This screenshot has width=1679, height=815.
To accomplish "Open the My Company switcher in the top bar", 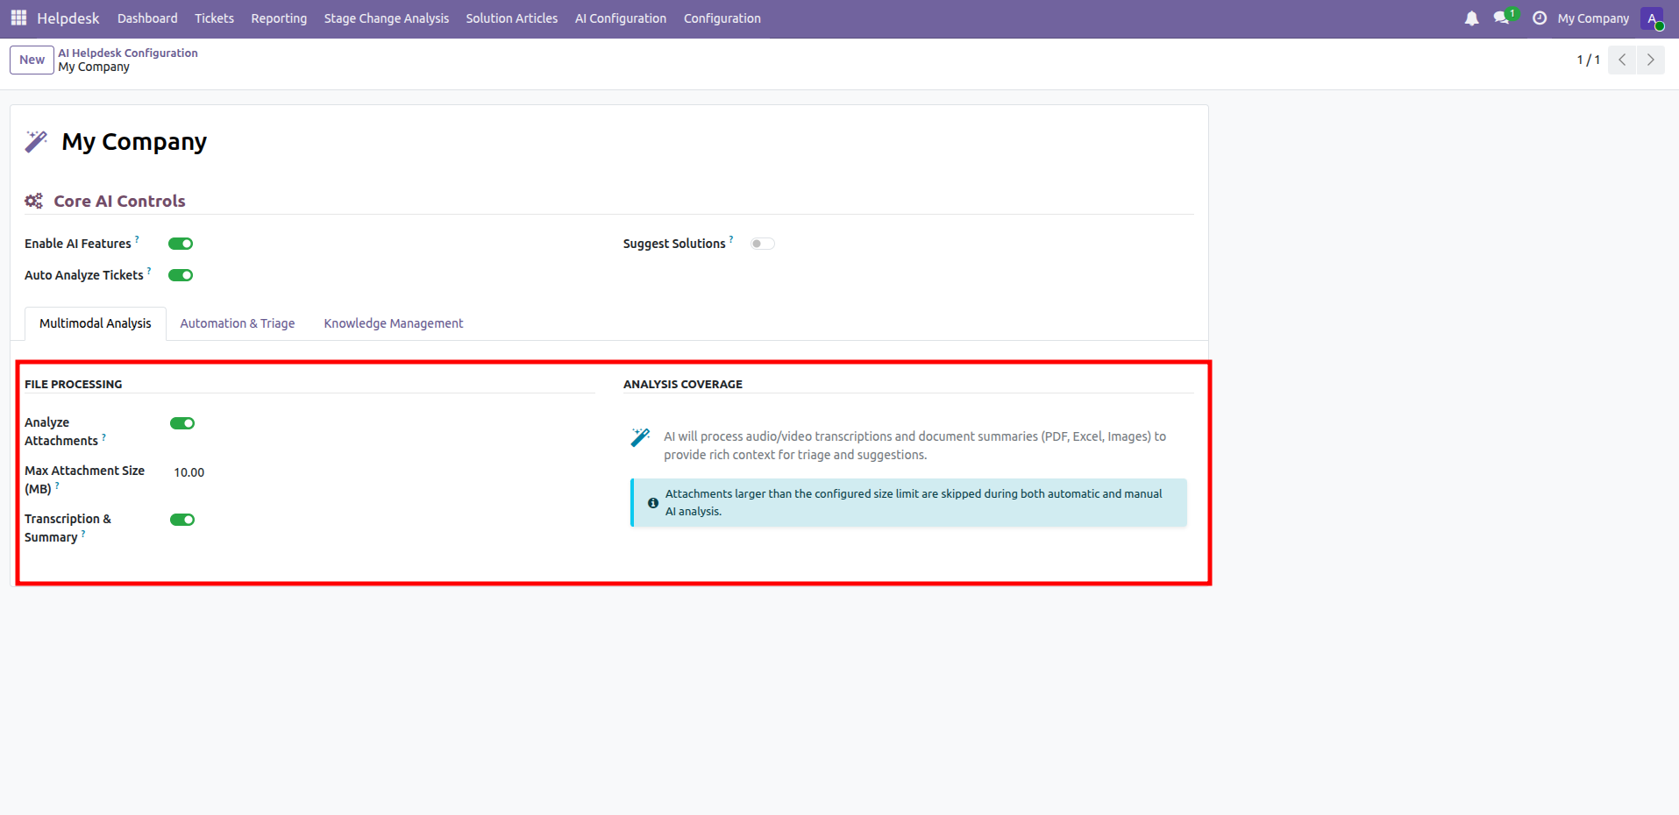I will (x=1593, y=18).
